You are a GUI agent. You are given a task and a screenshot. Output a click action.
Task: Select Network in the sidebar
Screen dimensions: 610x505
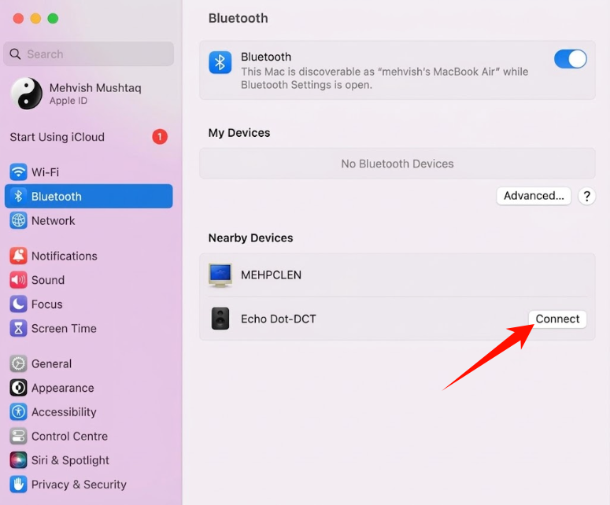[53, 220]
